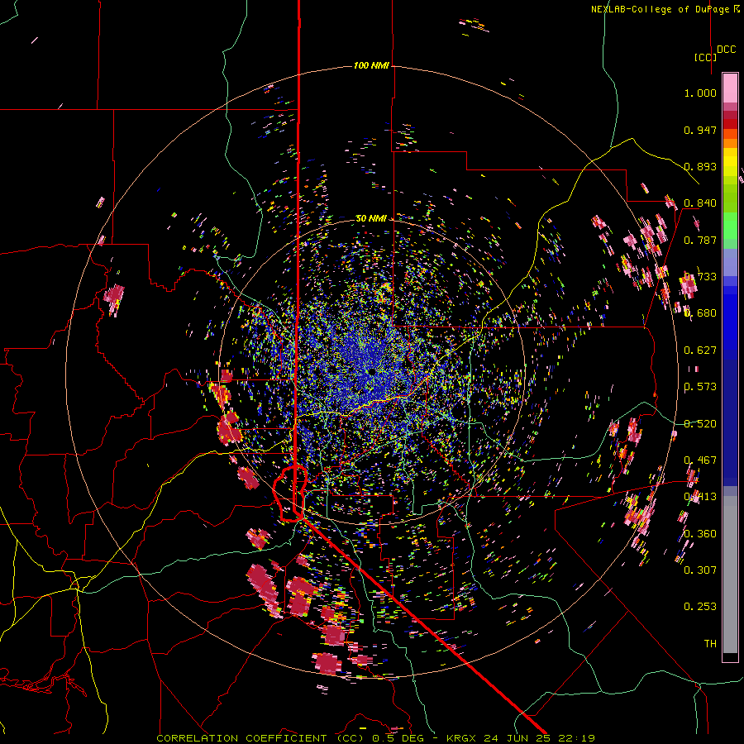744x744 pixels.
Task: Select the 0.360 legend value
Action: pos(700,534)
